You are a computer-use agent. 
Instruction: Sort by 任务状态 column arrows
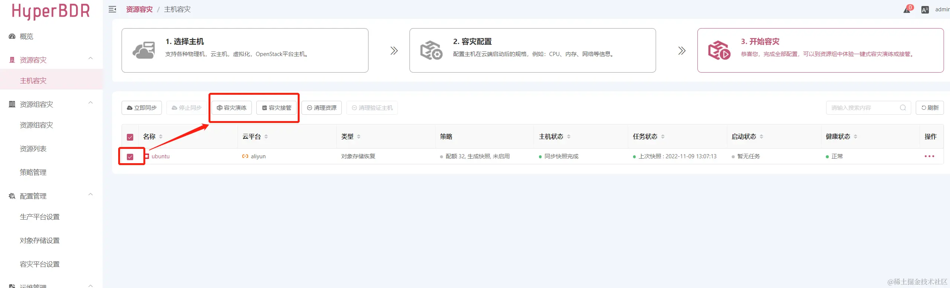663,136
